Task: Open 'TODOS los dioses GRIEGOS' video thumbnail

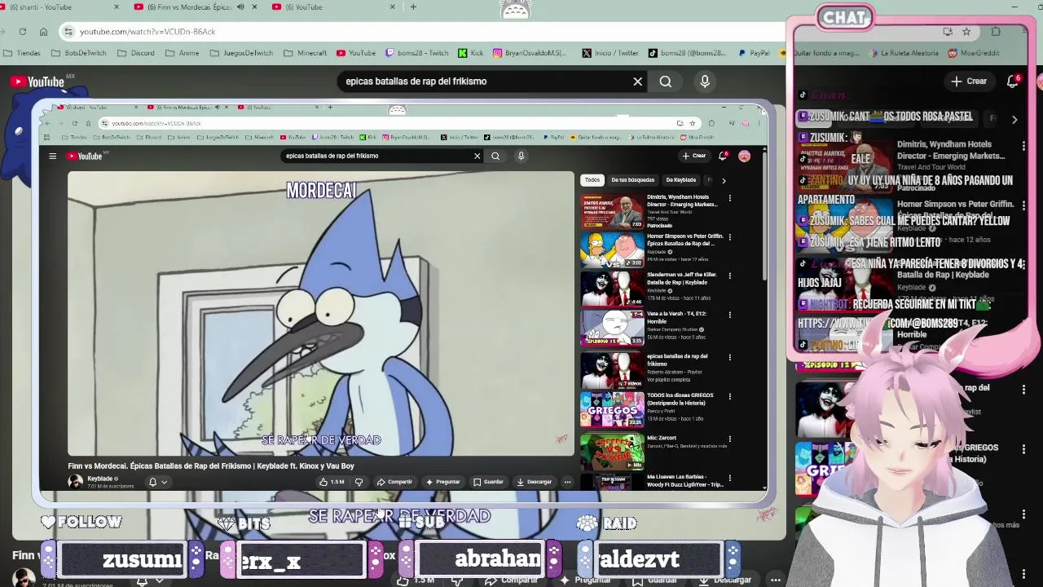Action: coord(612,410)
